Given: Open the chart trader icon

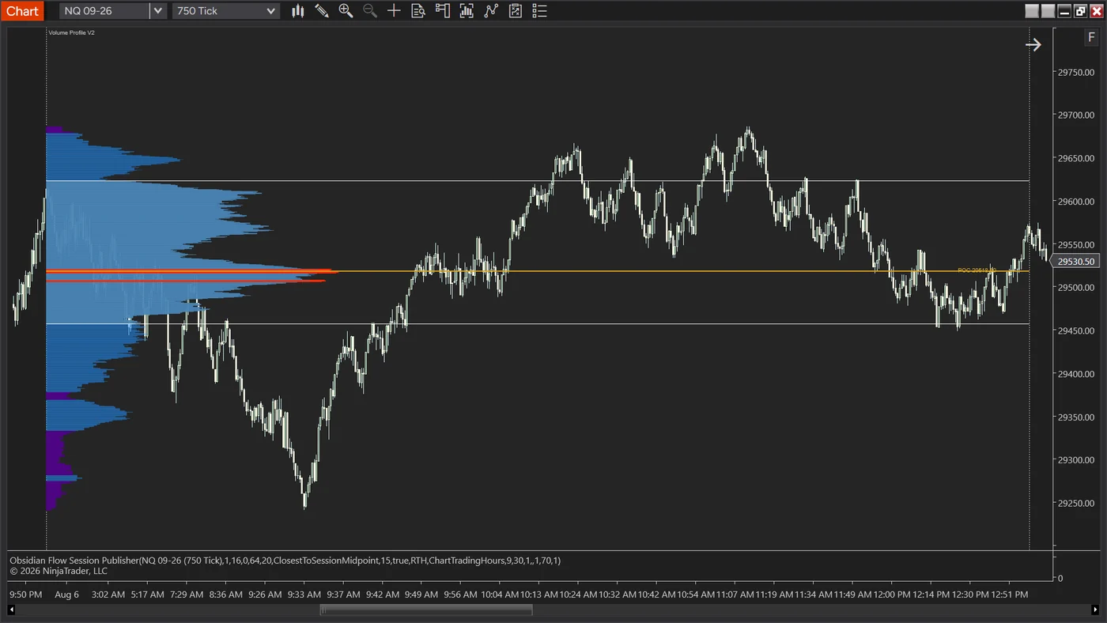Looking at the screenshot, I should (x=443, y=11).
